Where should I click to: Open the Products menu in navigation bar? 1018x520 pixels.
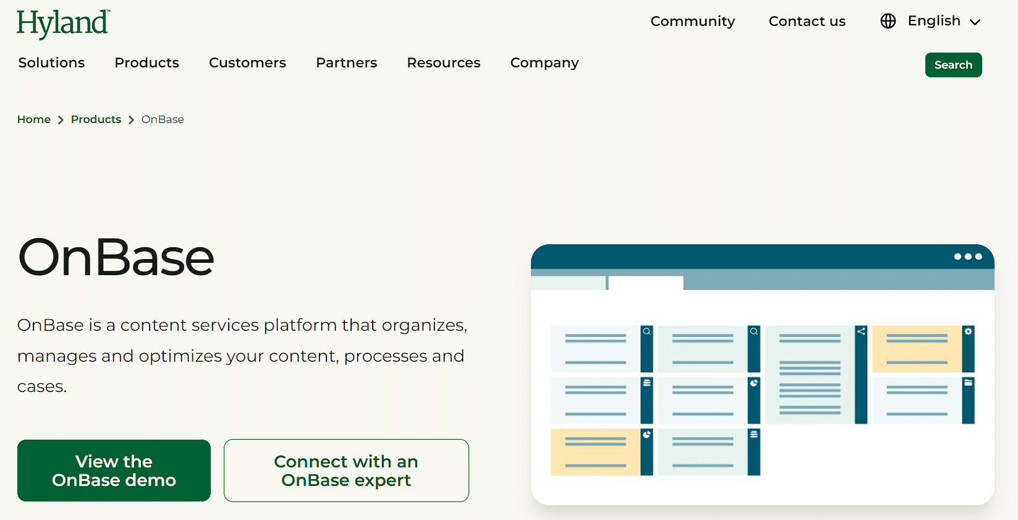click(146, 62)
